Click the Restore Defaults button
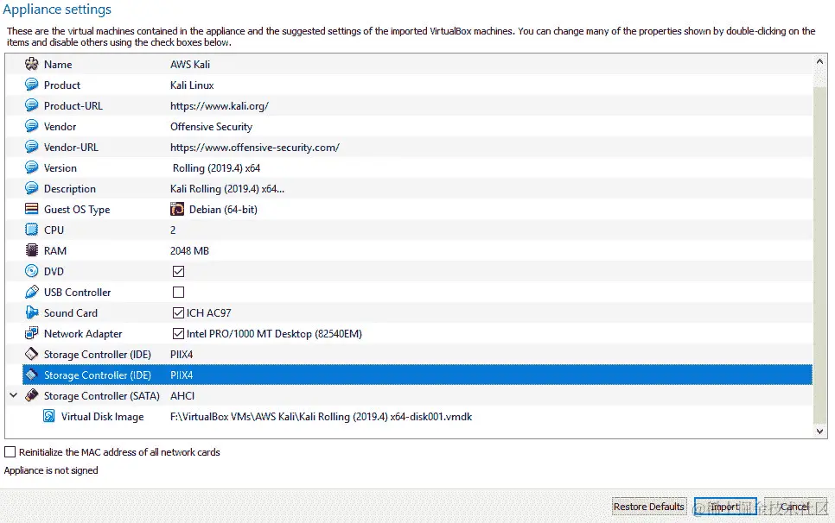The width and height of the screenshot is (835, 523). coord(649,507)
